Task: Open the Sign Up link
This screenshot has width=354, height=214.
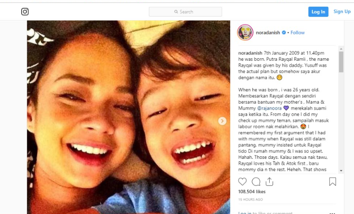Action: click(x=342, y=11)
